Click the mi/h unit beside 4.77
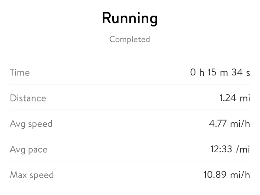The image size is (260, 195). (x=240, y=124)
